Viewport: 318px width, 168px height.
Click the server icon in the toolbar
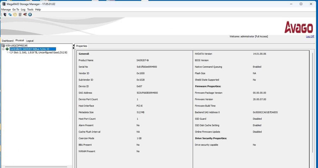5,15
